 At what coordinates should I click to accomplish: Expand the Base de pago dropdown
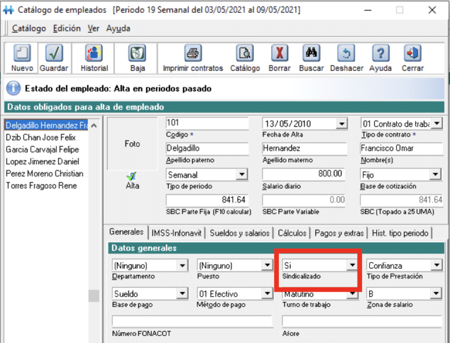click(x=182, y=294)
